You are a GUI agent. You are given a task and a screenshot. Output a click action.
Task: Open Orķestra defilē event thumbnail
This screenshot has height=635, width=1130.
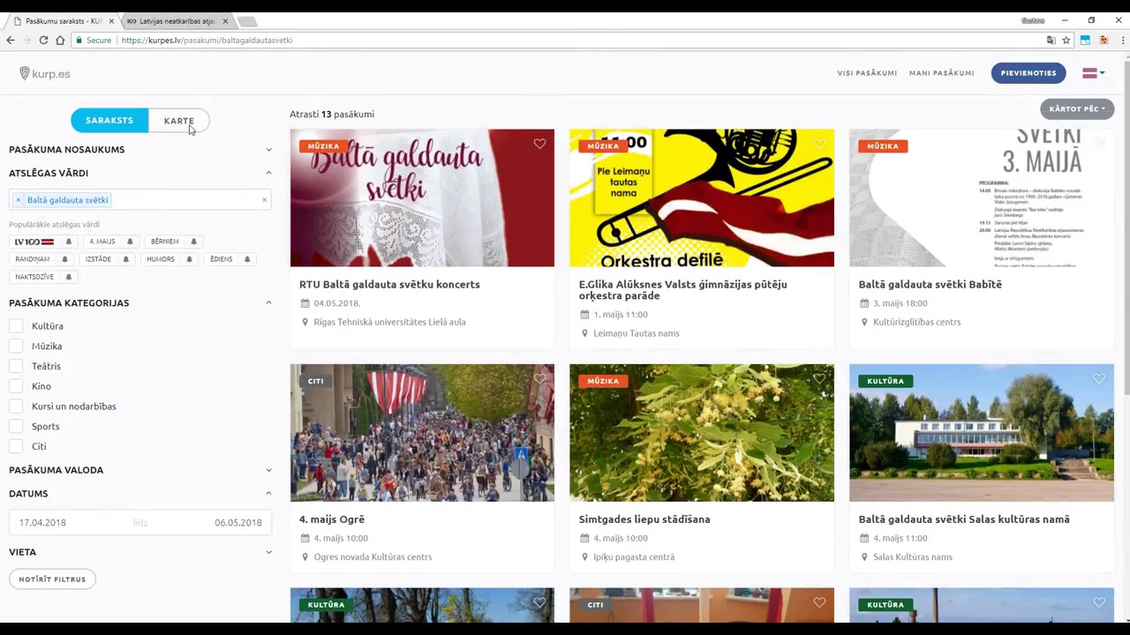coord(702,198)
